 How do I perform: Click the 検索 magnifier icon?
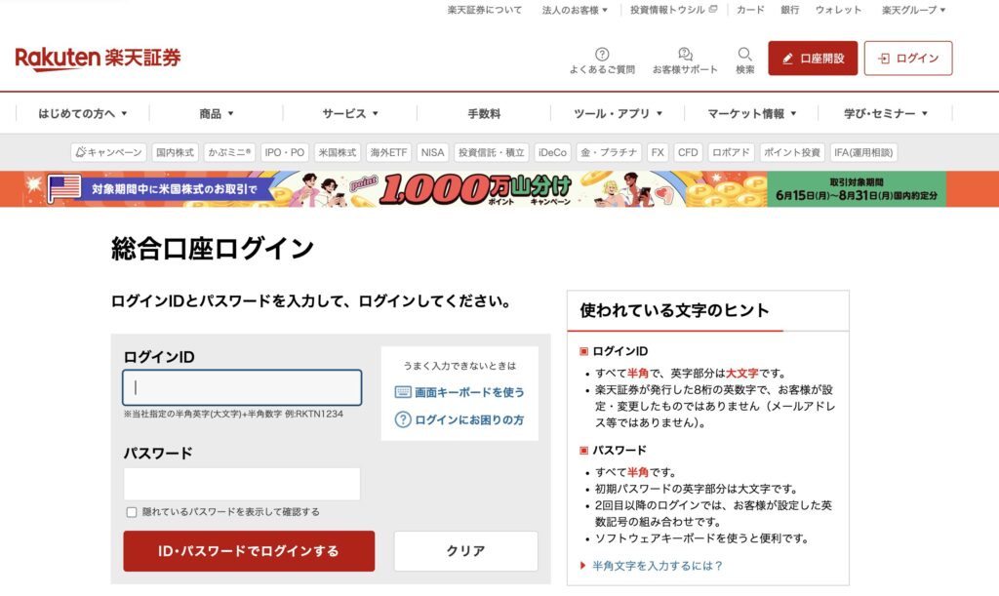point(744,54)
